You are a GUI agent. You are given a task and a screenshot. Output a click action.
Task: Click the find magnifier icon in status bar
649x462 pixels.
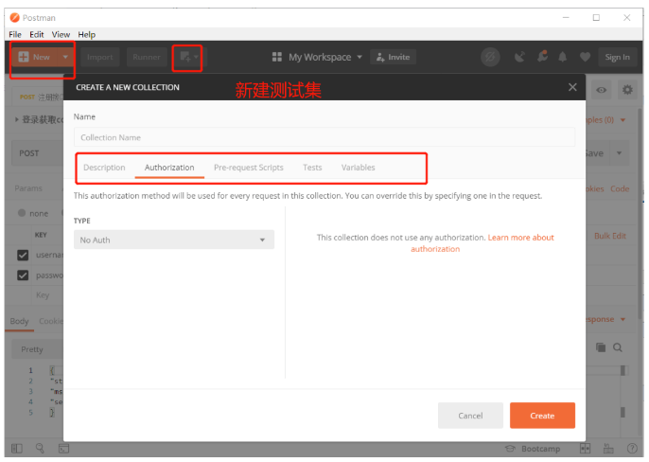coord(40,448)
